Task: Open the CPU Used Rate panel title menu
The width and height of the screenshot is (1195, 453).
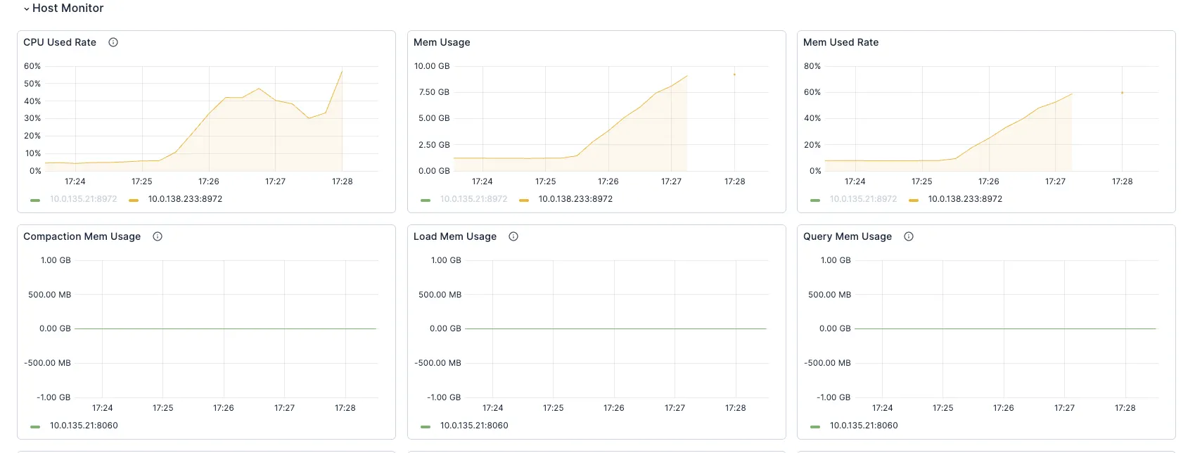Action: (x=60, y=42)
